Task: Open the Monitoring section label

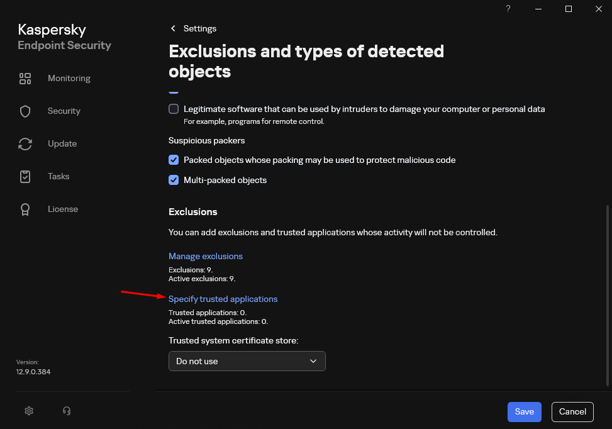Action: [69, 79]
